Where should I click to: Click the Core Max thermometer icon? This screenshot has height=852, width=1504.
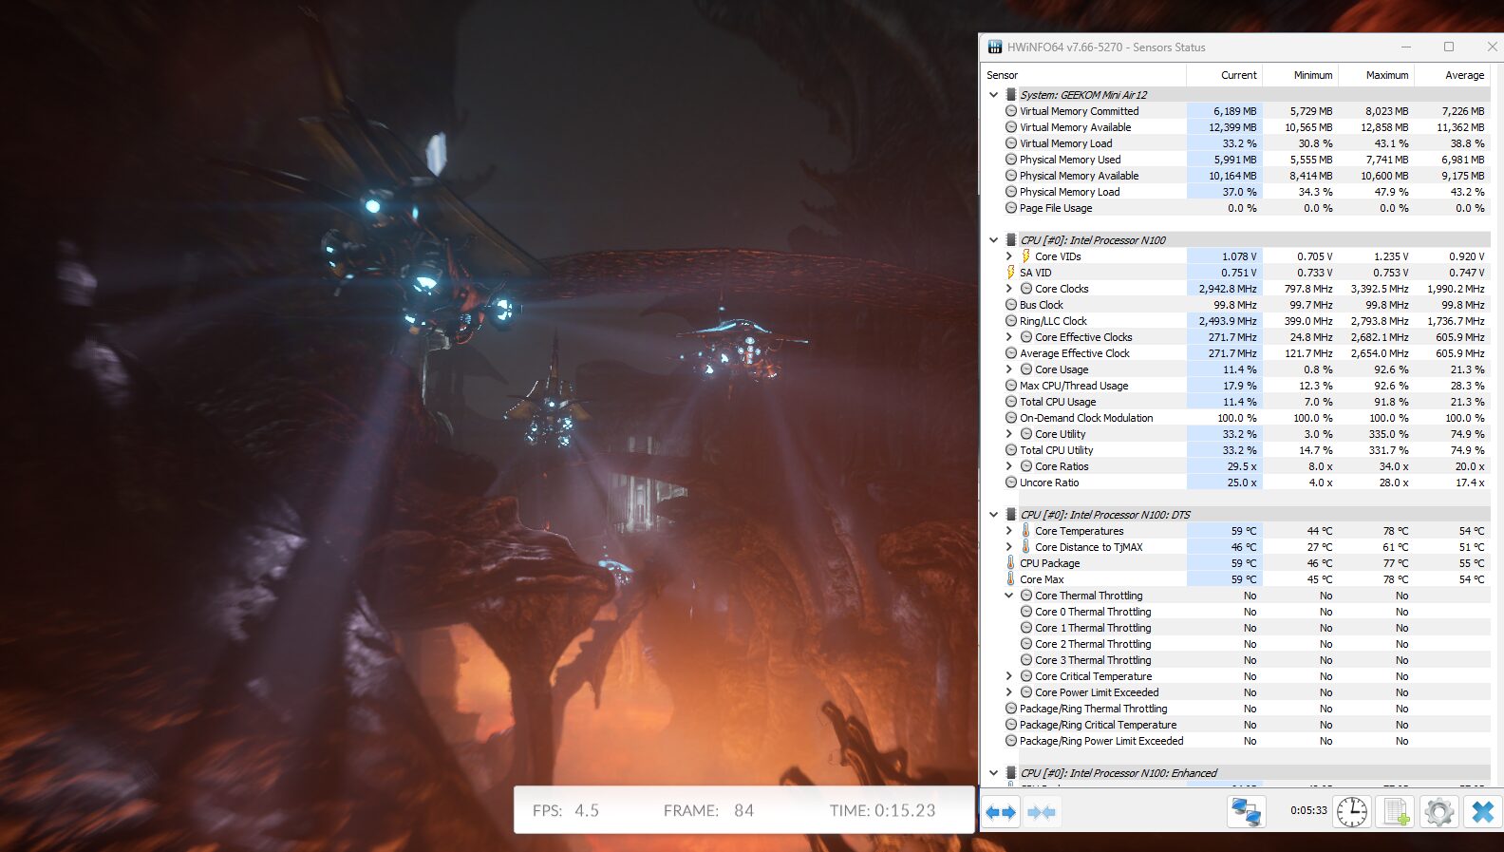point(1010,579)
